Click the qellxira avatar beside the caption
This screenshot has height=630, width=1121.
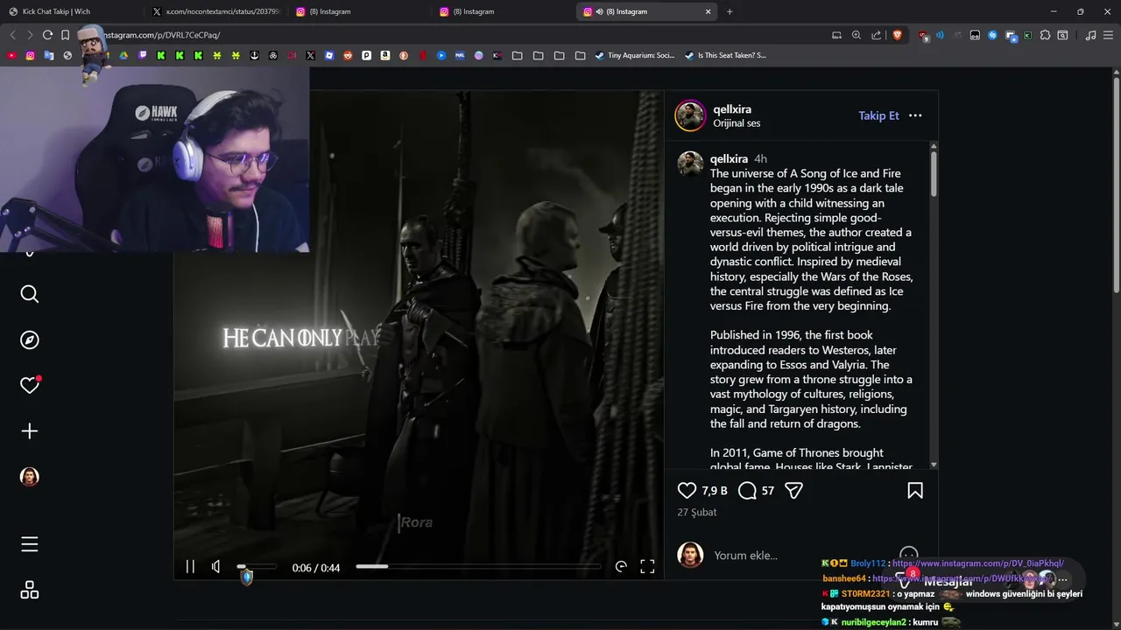(x=690, y=164)
